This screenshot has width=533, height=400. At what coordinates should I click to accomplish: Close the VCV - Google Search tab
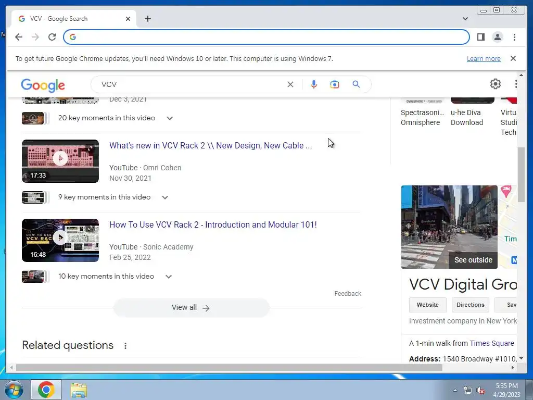(x=128, y=19)
